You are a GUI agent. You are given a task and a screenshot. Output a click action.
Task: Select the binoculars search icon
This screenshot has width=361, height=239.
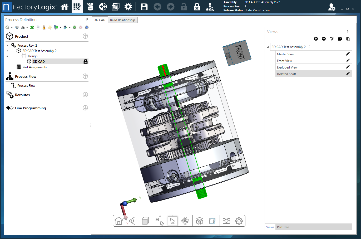pyautogui.click(x=16, y=27)
